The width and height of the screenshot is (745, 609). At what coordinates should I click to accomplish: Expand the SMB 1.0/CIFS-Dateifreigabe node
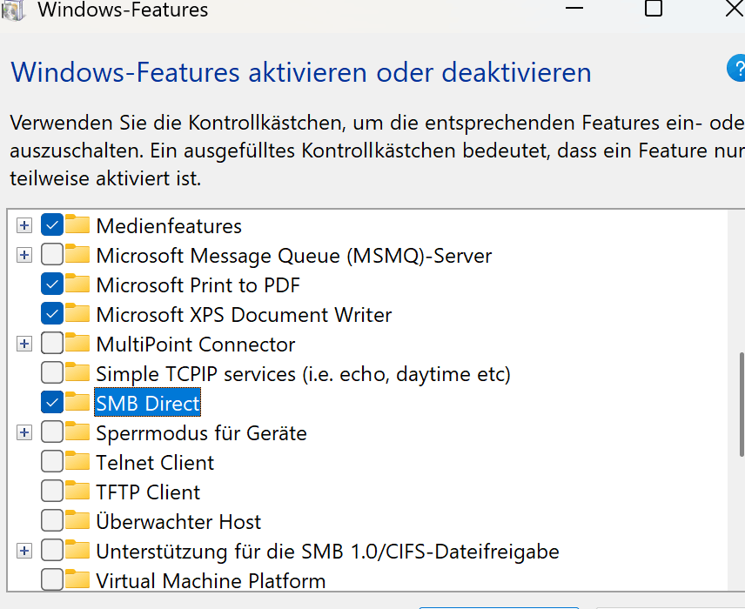point(24,551)
